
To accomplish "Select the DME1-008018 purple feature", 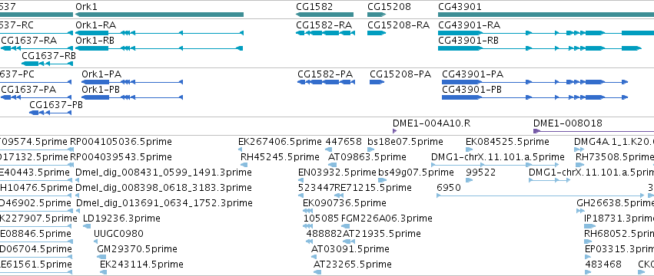I will click(593, 131).
